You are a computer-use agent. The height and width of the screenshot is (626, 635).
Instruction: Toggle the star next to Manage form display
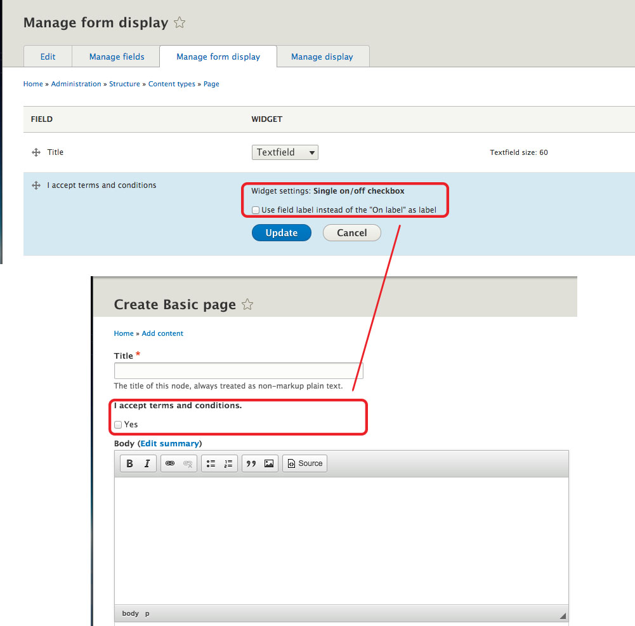point(180,22)
